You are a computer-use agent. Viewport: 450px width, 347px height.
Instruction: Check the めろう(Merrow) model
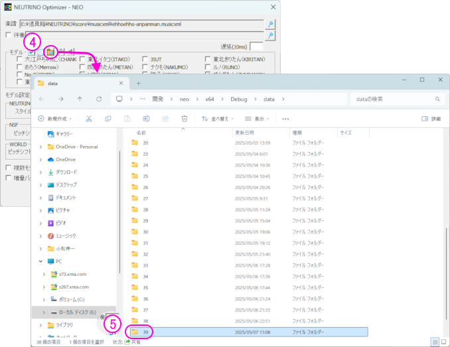(19, 67)
